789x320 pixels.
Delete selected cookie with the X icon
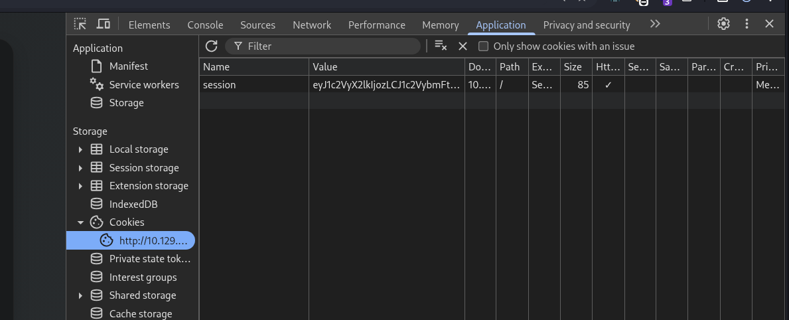(463, 46)
